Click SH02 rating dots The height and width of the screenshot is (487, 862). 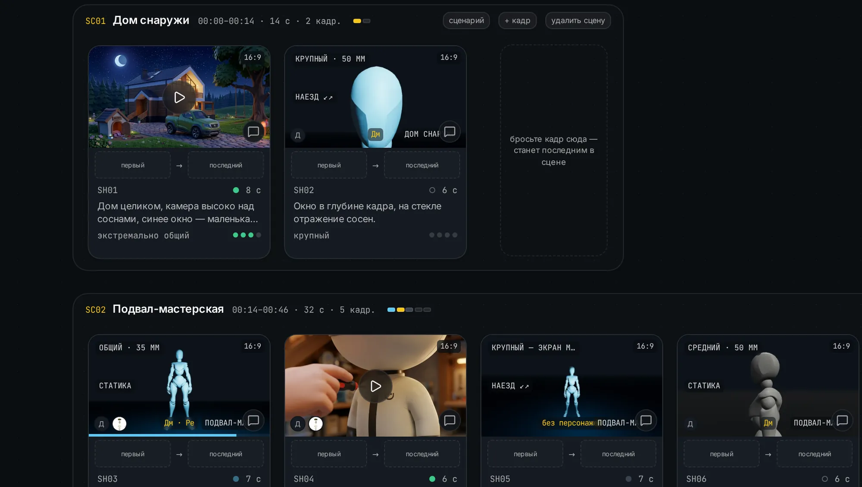pyautogui.click(x=443, y=235)
